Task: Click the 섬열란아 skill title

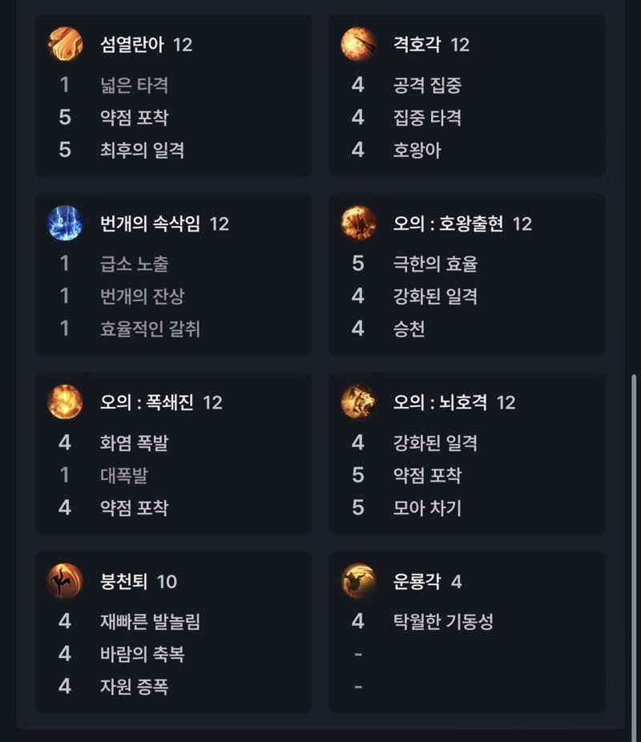Action: tap(132, 45)
